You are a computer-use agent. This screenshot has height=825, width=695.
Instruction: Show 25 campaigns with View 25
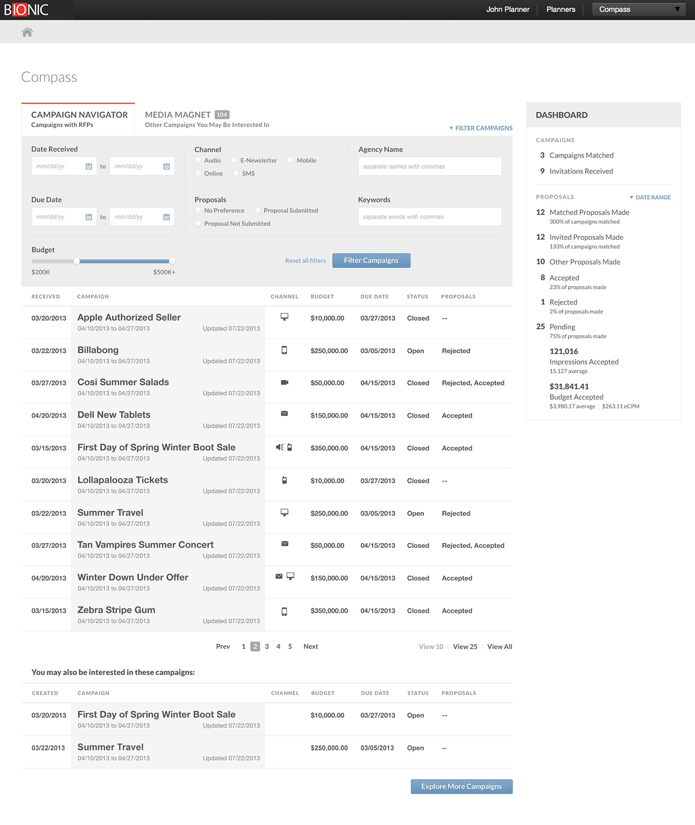[x=465, y=647]
